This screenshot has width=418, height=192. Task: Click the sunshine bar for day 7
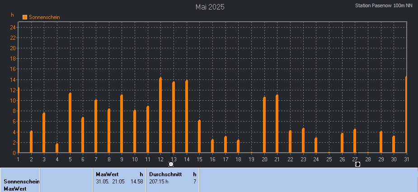click(96, 126)
